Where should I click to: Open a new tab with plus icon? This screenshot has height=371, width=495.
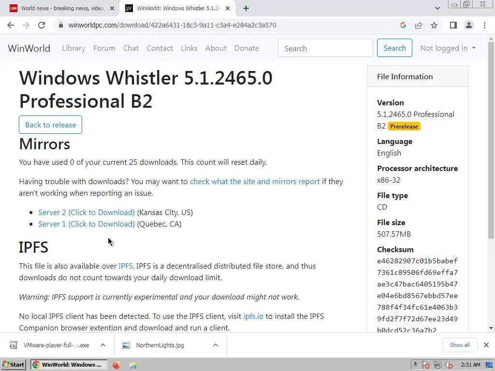[246, 8]
